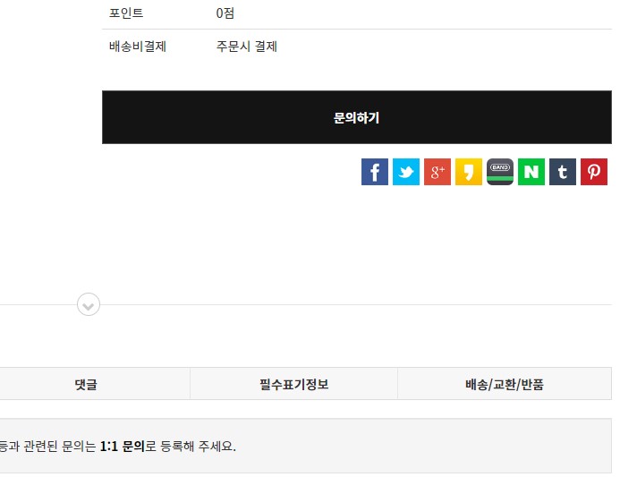Click the divider line beside the chevron
The image size is (637, 477).
pyautogui.click(x=358, y=305)
